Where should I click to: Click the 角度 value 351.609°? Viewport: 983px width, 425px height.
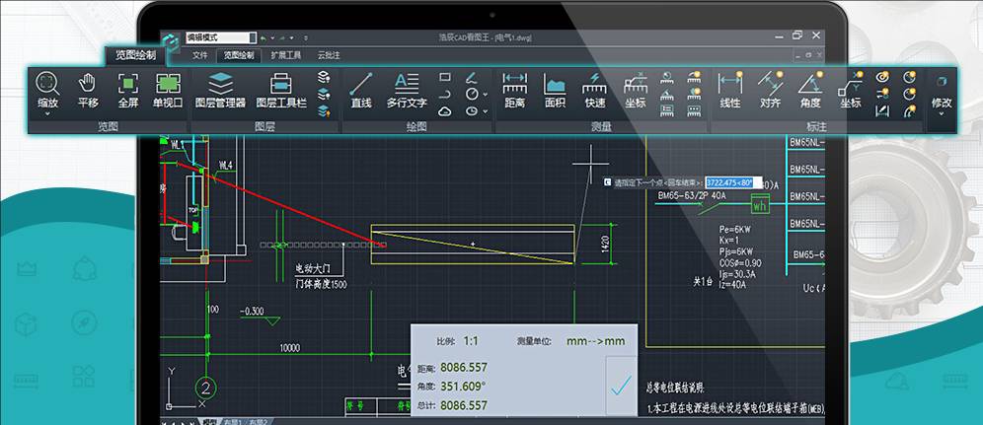pyautogui.click(x=463, y=387)
